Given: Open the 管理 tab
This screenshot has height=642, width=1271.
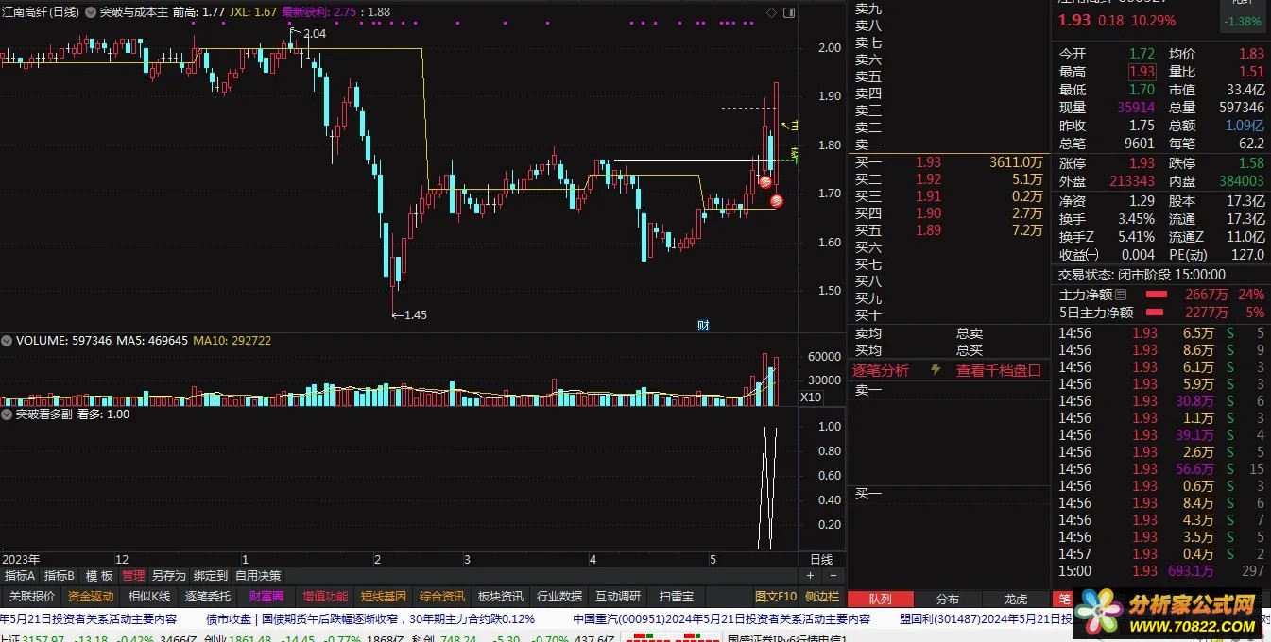Looking at the screenshot, I should point(133,575).
